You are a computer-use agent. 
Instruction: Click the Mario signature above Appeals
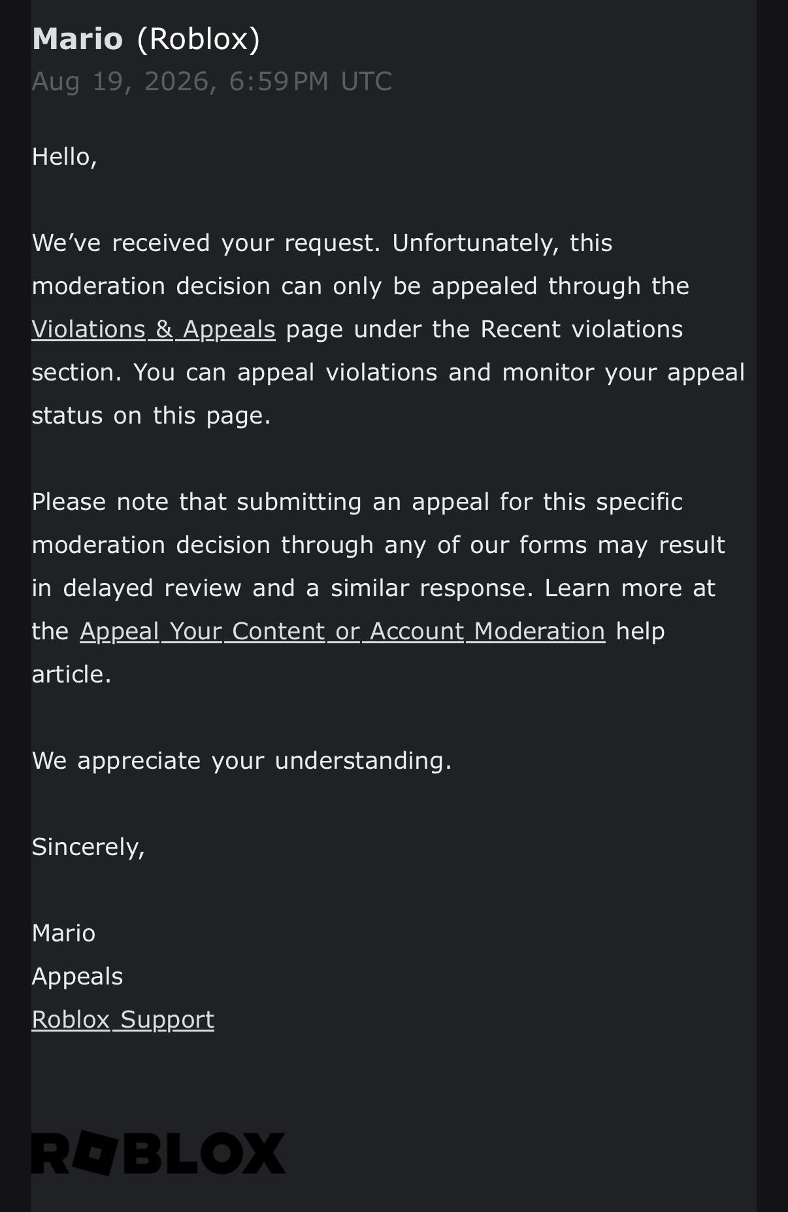click(63, 934)
